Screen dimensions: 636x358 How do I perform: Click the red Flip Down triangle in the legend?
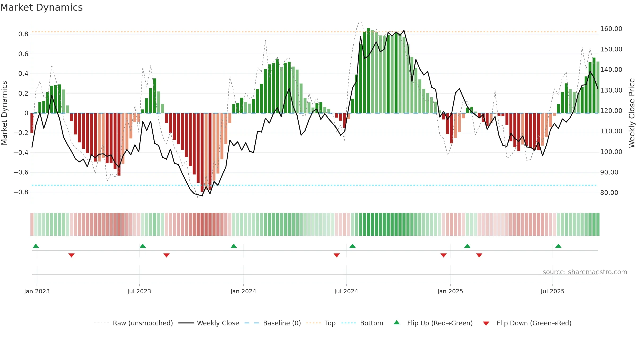pos(486,324)
